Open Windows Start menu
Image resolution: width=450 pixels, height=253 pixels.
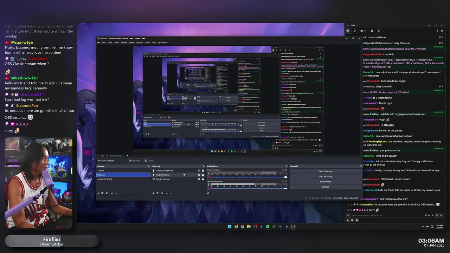pyautogui.click(x=230, y=227)
